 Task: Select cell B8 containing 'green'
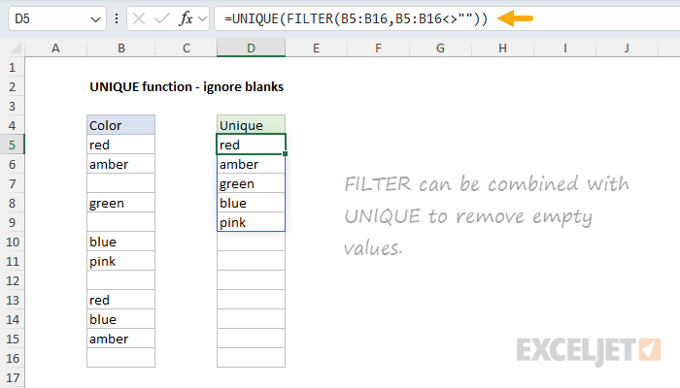tap(121, 203)
